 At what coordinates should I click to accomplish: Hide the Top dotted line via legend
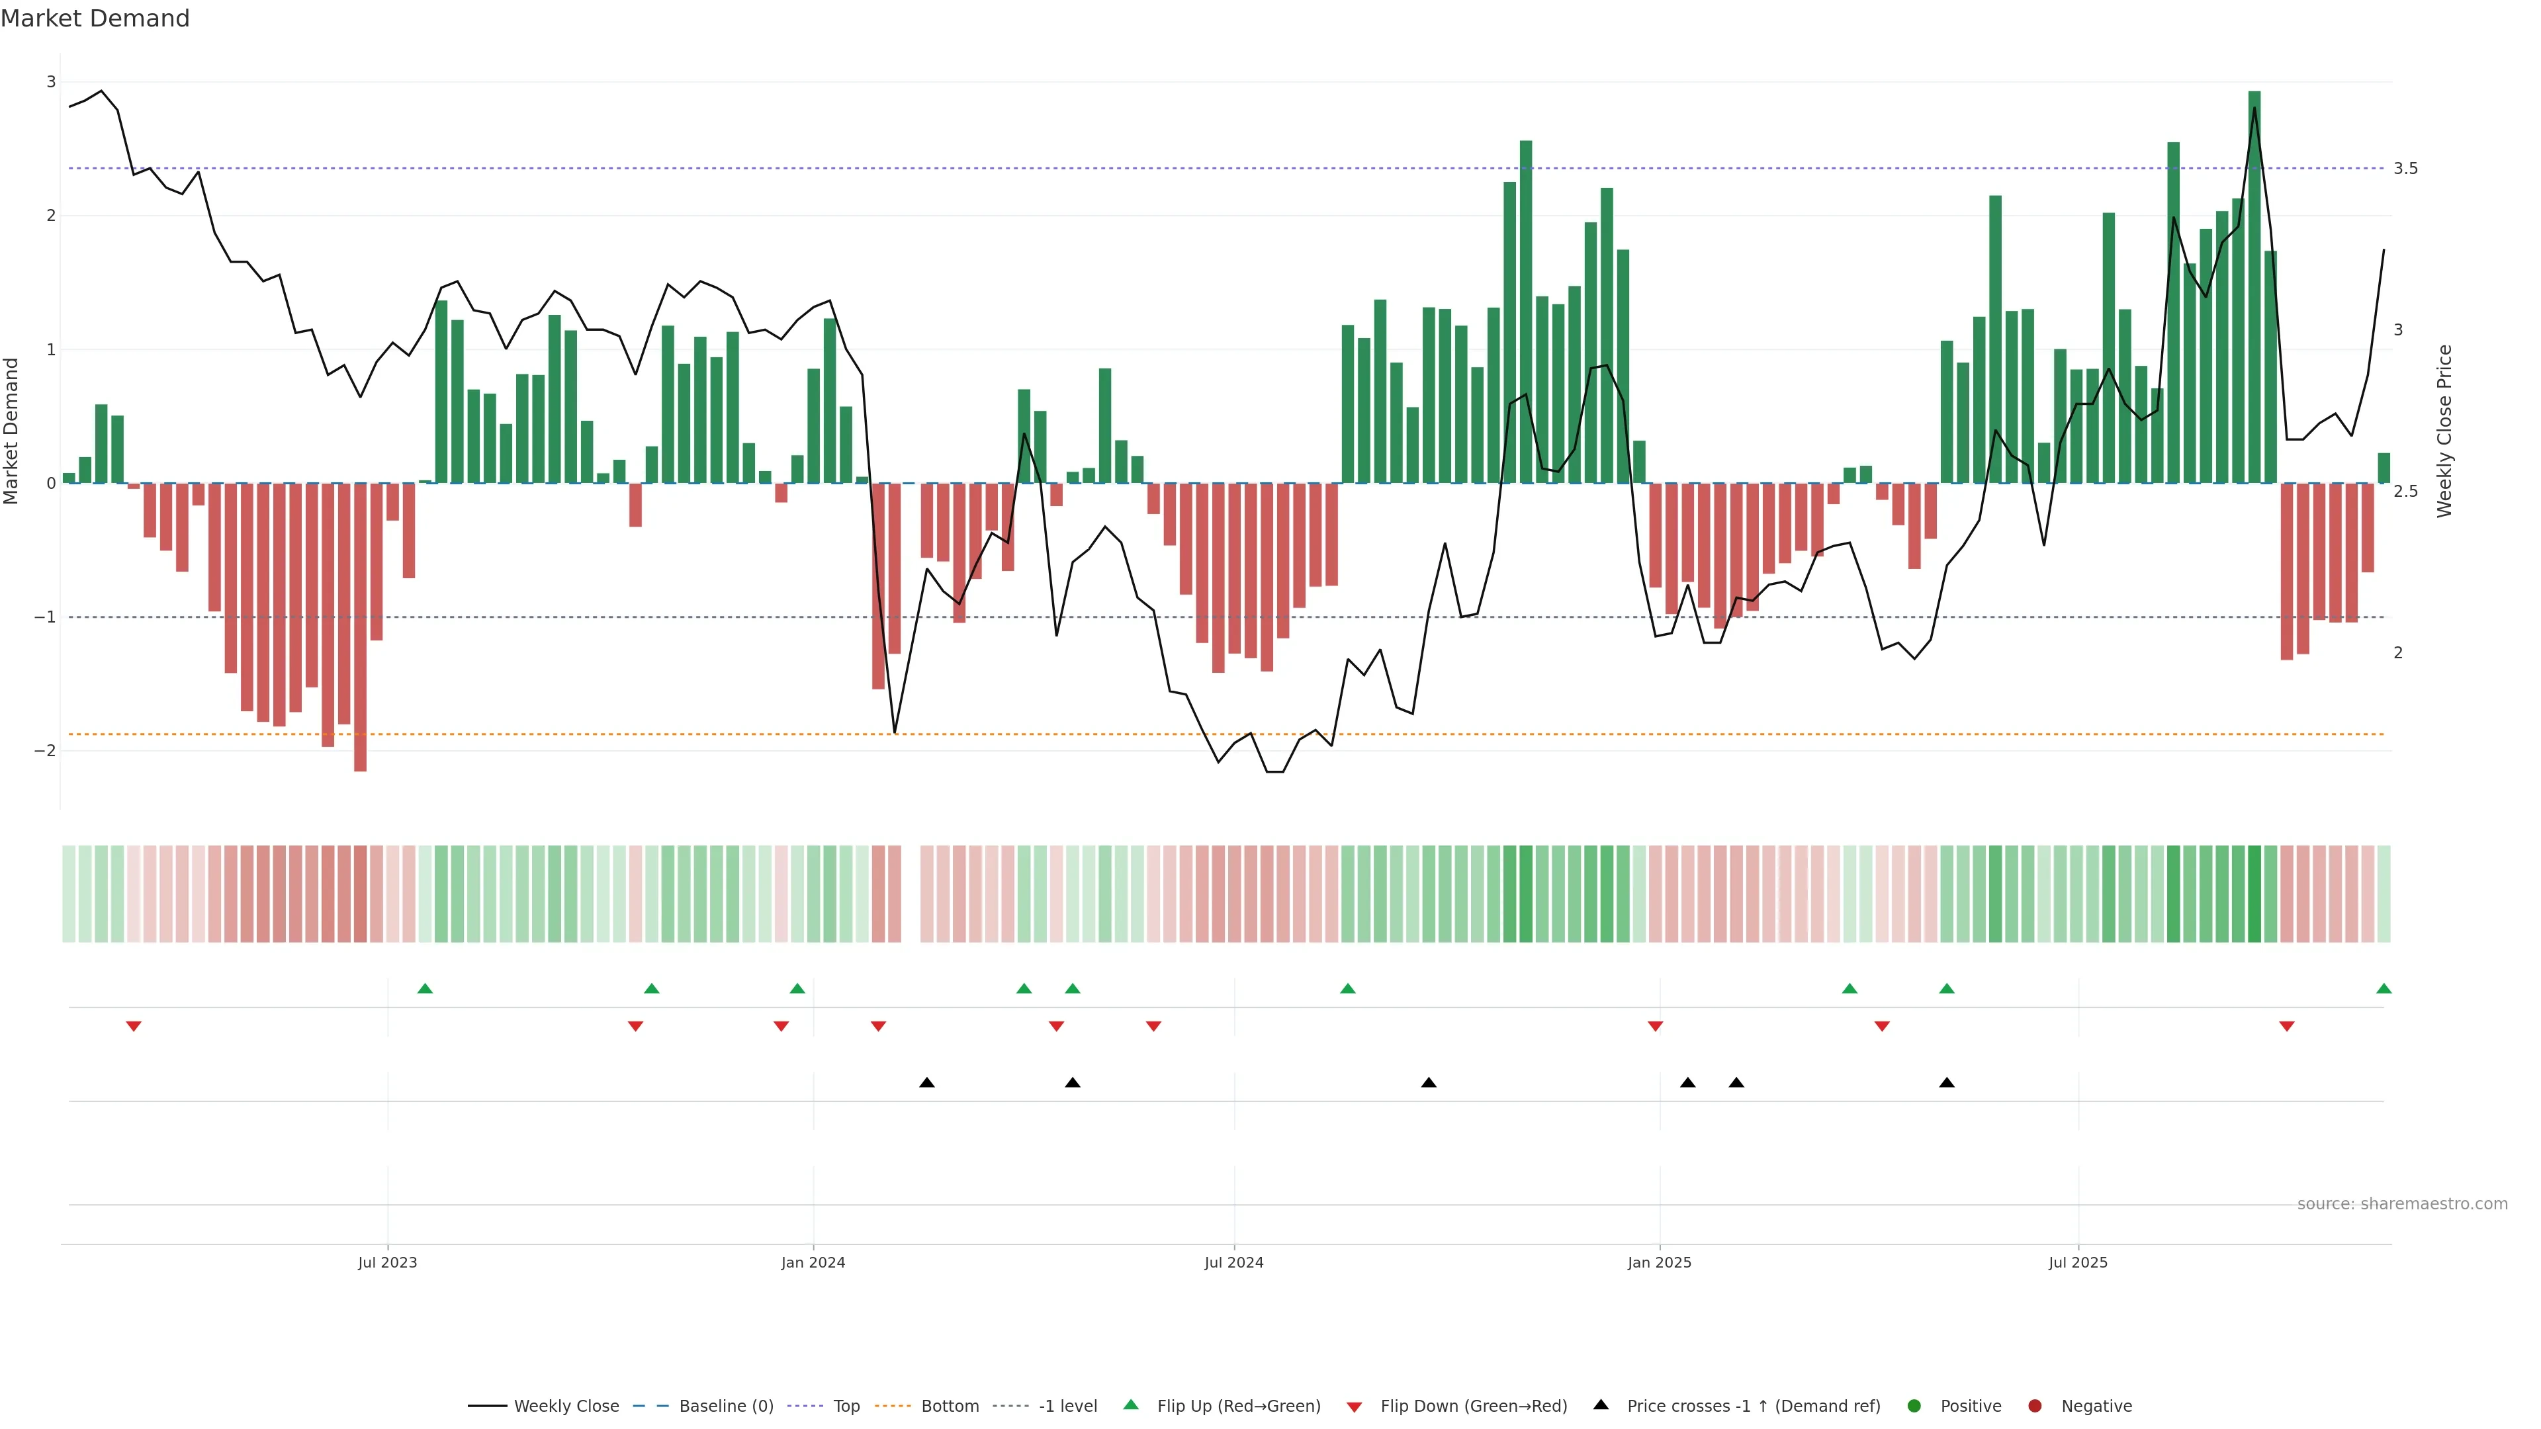click(x=846, y=1405)
